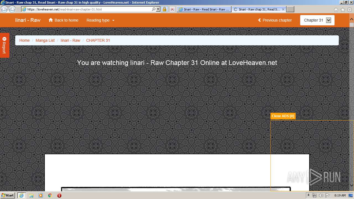The height and width of the screenshot is (199, 354).
Task: Click the page vertical scrollbar up arrow
Action: tap(352, 20)
